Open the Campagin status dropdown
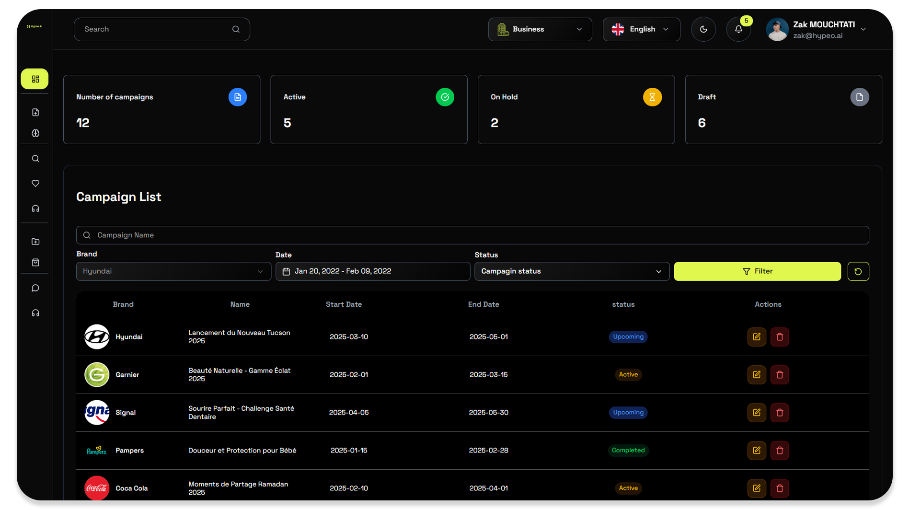 point(572,271)
